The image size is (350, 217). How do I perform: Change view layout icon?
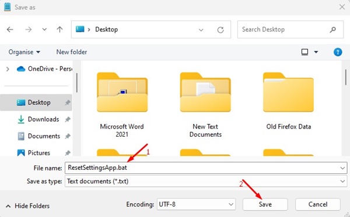[304, 52]
